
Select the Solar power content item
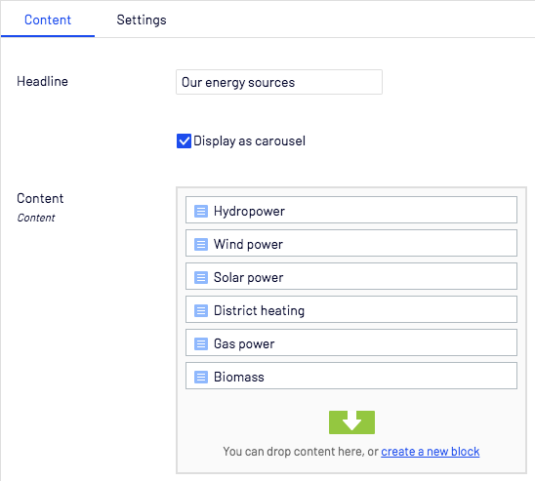[x=351, y=276]
